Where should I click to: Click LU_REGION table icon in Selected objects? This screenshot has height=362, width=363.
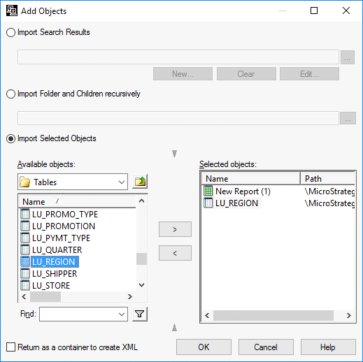(x=208, y=203)
